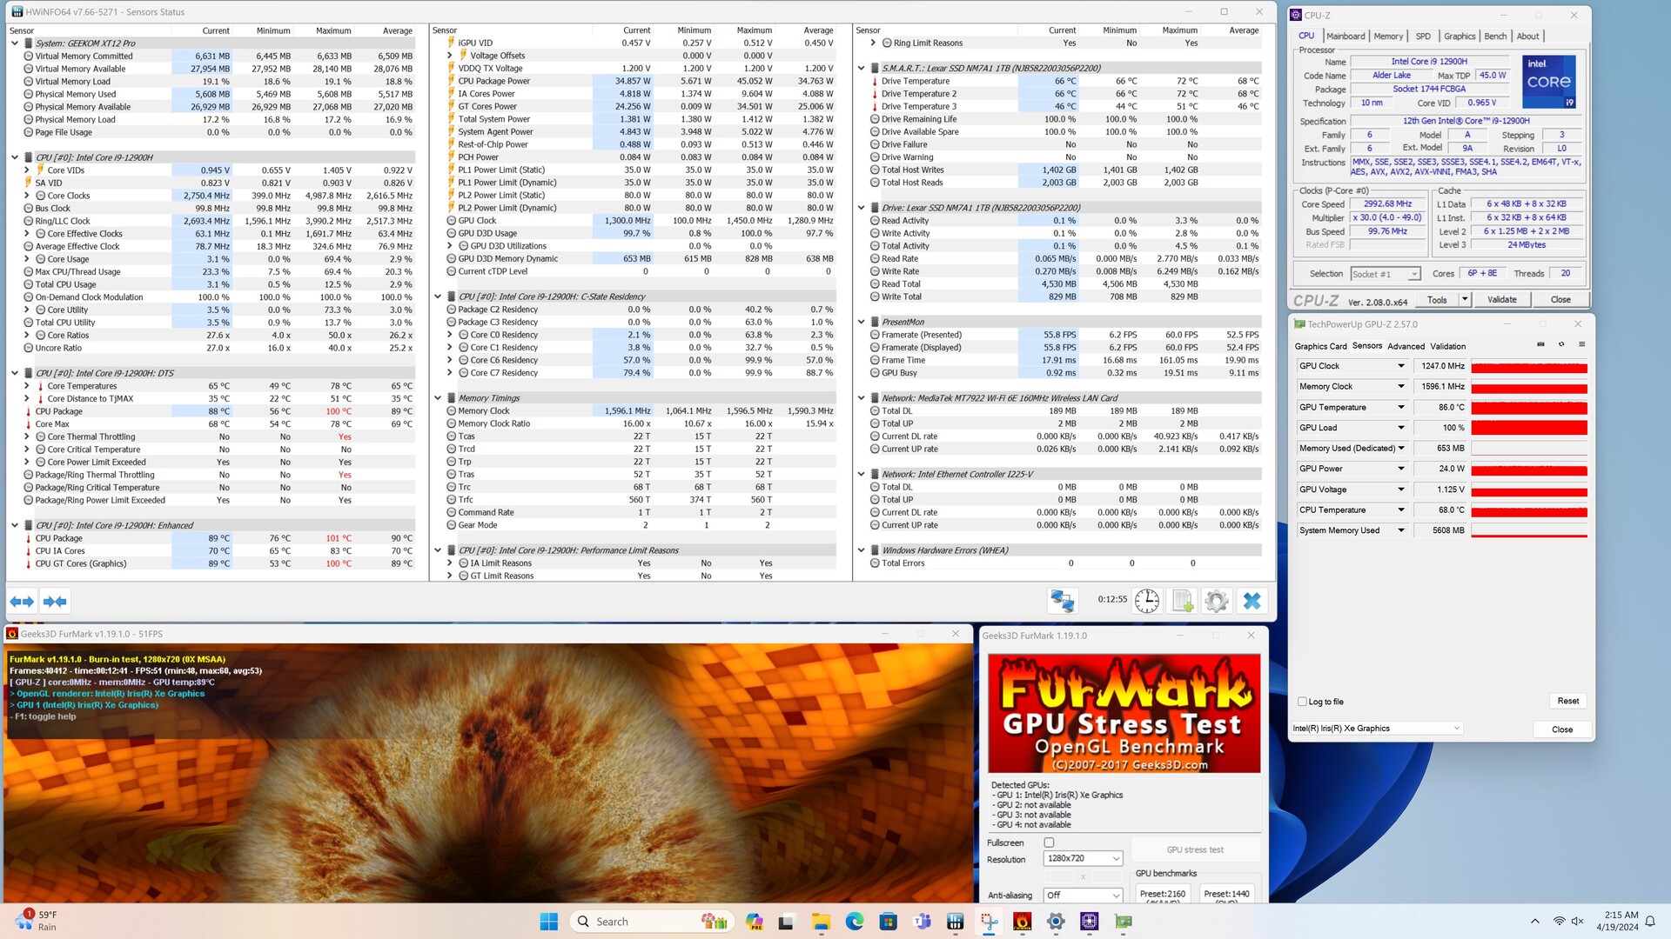Switch to CPU-Z via its taskbar icon
The image size is (1671, 939).
[x=1089, y=922]
